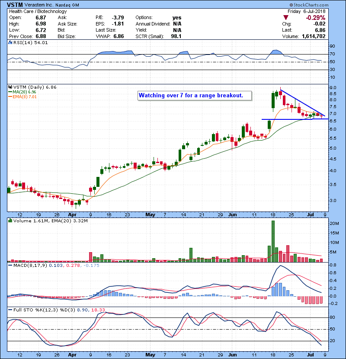This screenshot has width=346, height=359.
Task: Click the candlestick icon beside VSTM (Daily)
Action: (10, 87)
